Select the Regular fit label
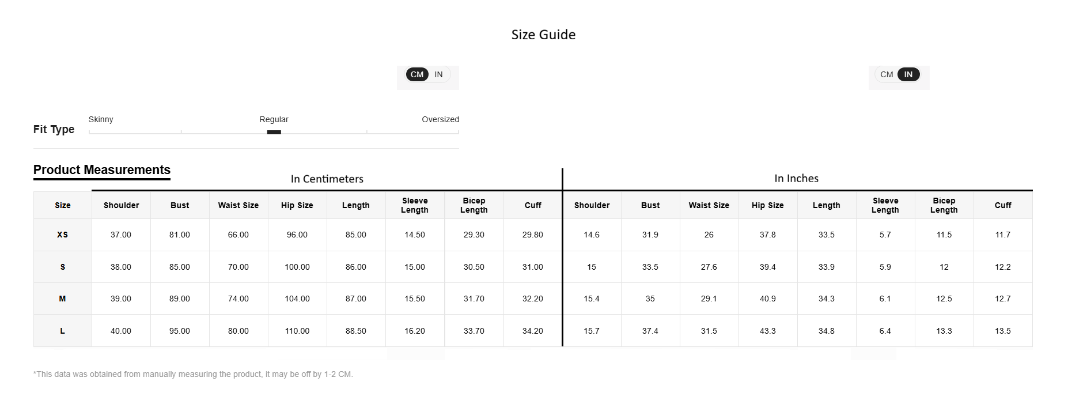 pos(274,119)
